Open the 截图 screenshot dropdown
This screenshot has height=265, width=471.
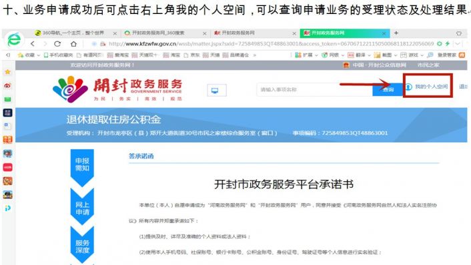386,55
